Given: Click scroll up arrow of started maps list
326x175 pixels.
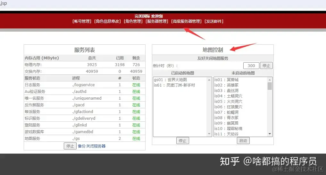Looking at the screenshot, I should (x=209, y=80).
